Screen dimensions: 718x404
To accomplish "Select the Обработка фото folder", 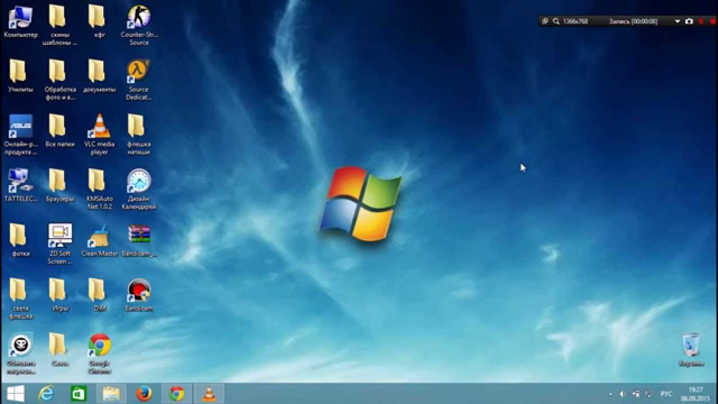I will point(60,80).
